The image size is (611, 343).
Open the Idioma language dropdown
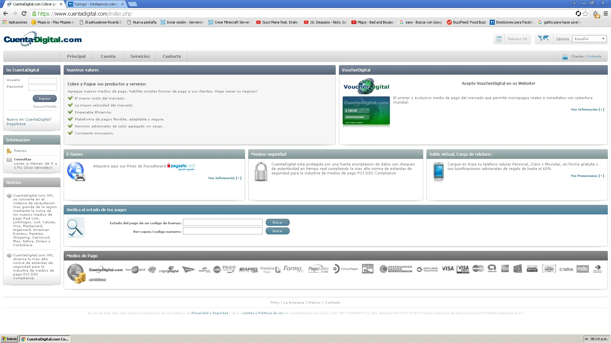[x=589, y=39]
